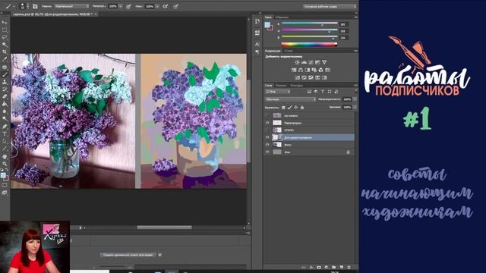Open the layer fill dropdown arrow
486x273 pixels.
point(355,107)
